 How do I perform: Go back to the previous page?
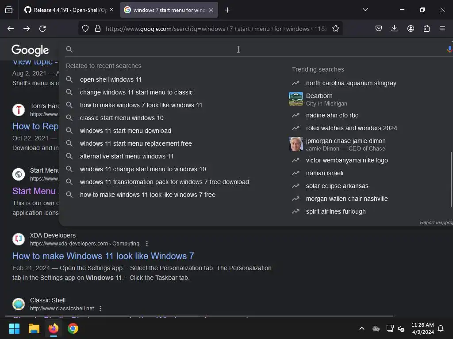click(11, 29)
